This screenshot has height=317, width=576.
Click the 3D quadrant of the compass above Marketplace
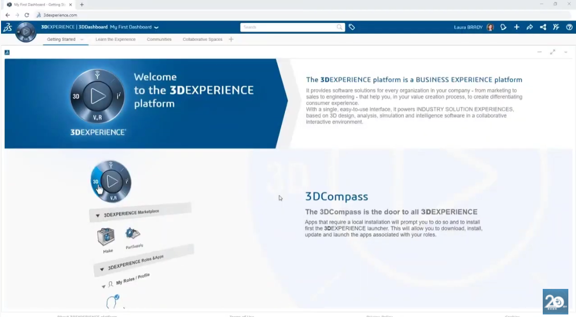pyautogui.click(x=96, y=181)
